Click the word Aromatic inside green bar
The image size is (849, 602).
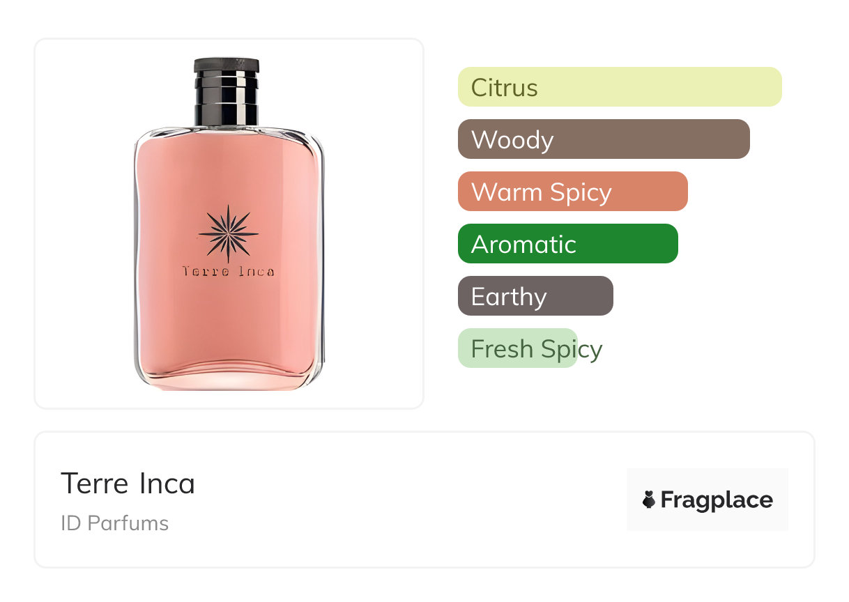pyautogui.click(x=523, y=244)
